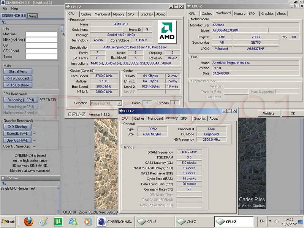The height and width of the screenshot is (228, 304).
Task: Run the OpenGL HW-L benchmark
Action: point(17,140)
